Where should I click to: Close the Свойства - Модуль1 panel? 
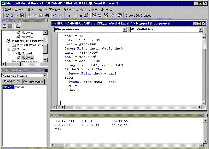[46, 70]
